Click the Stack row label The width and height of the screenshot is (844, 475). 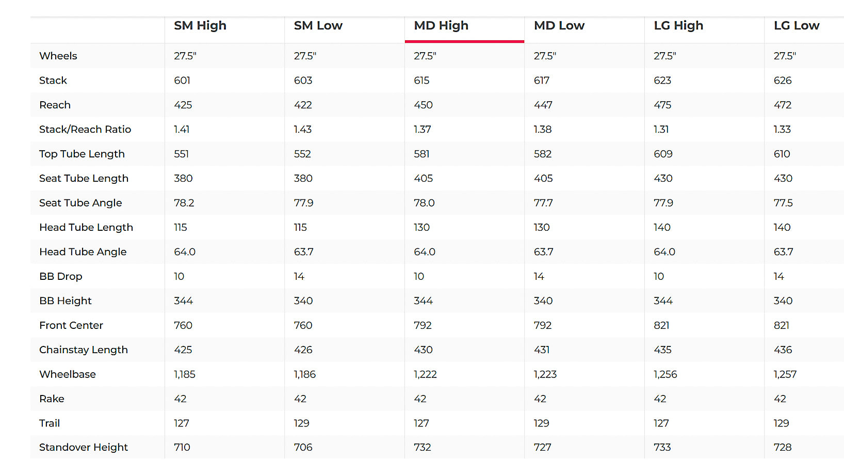coord(53,81)
